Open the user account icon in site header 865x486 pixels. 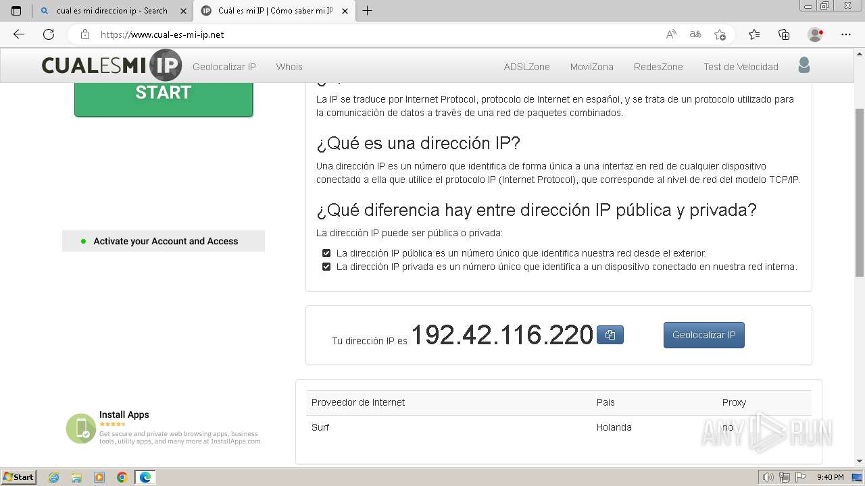point(804,65)
